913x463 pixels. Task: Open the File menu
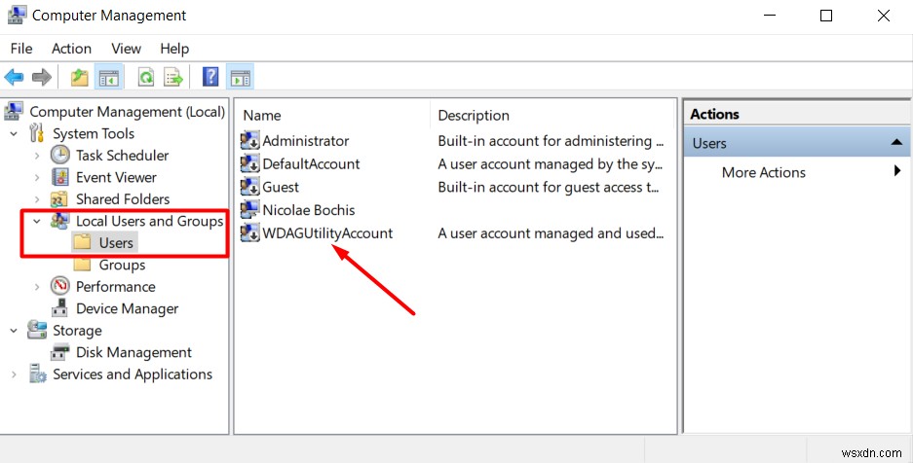21,49
